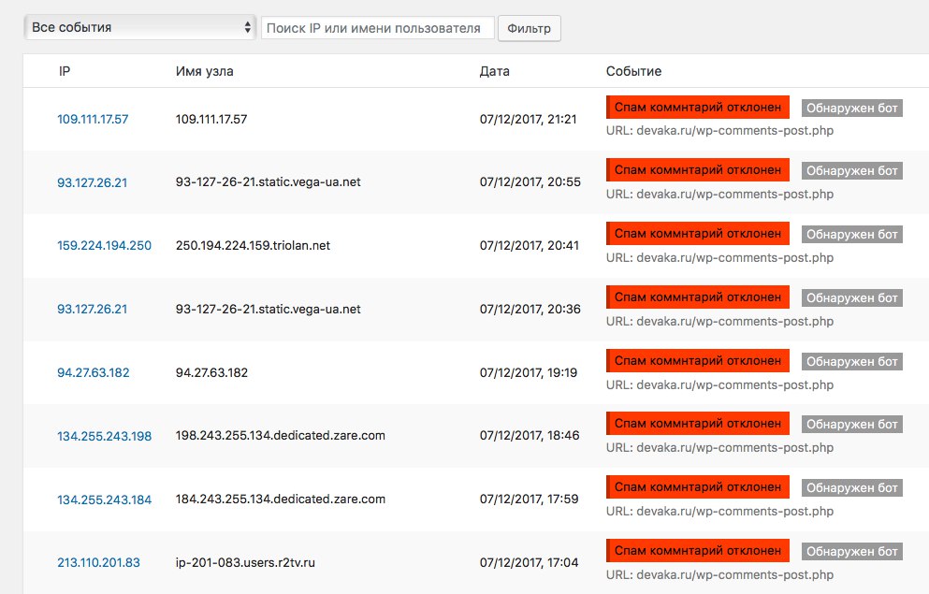
Task: Select hostname text 109.111.17.57
Action: tap(211, 119)
